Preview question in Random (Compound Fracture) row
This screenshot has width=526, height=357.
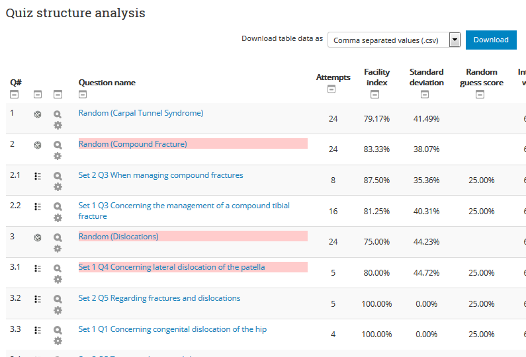pos(58,145)
